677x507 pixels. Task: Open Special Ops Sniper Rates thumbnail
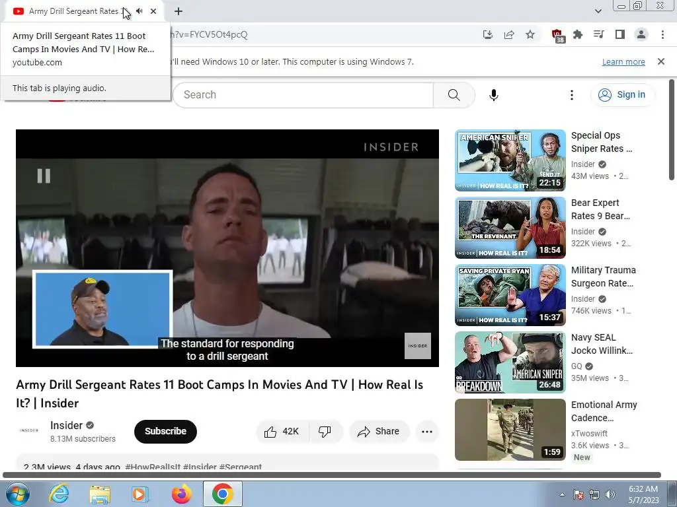click(x=510, y=160)
